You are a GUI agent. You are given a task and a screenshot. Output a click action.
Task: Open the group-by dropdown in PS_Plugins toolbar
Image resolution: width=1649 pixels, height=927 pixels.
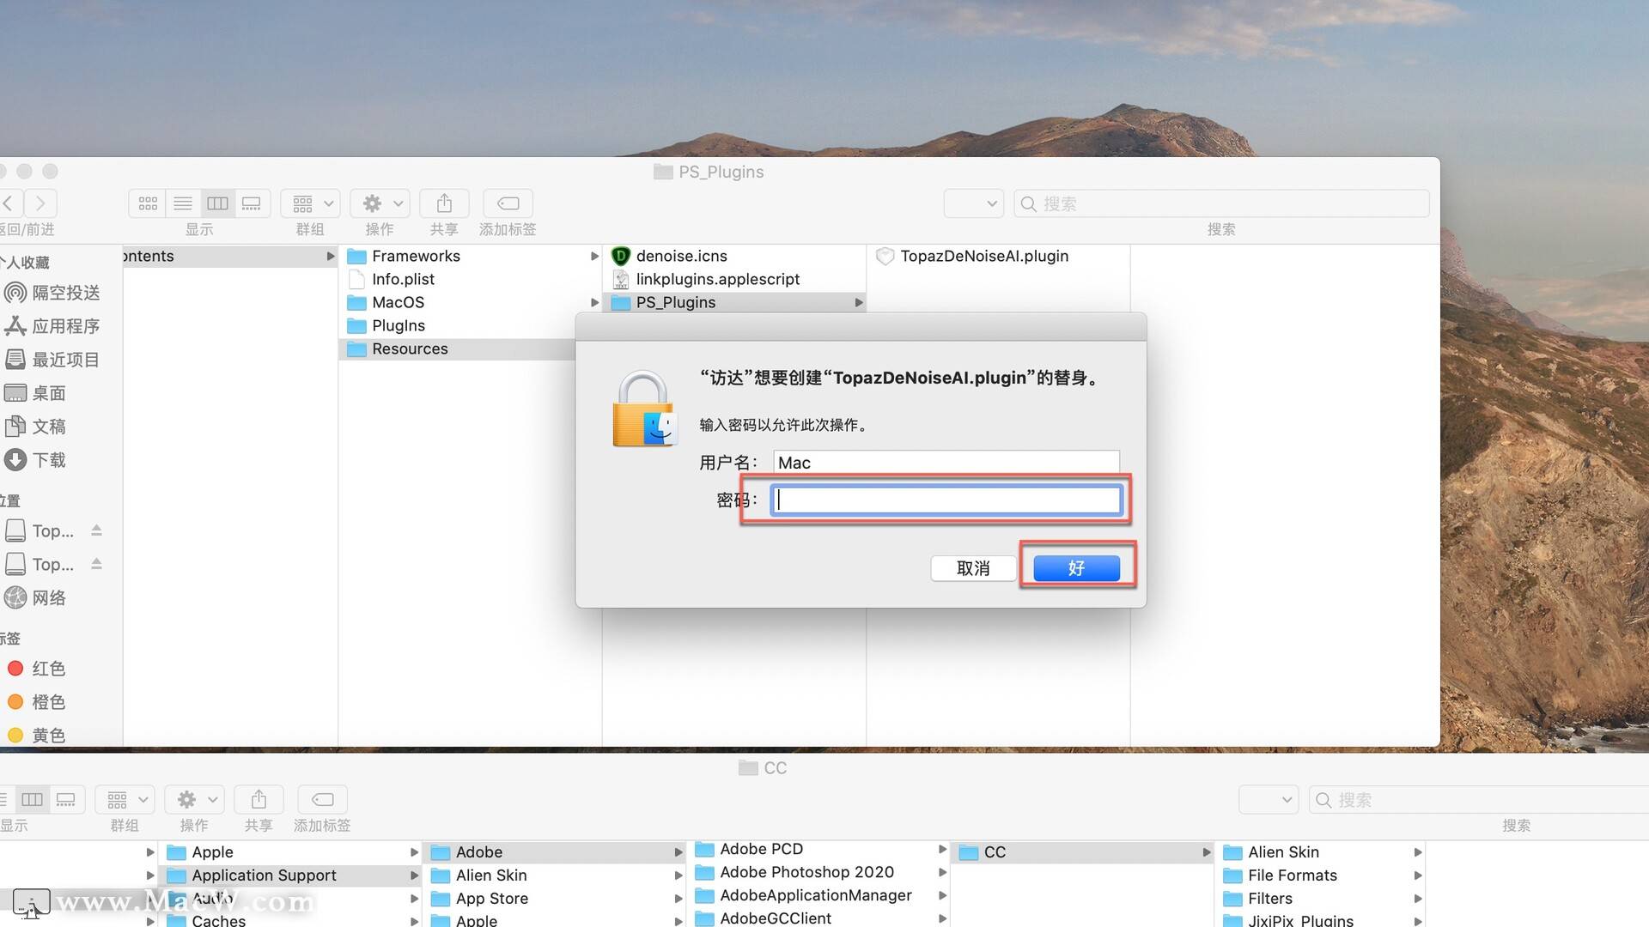coord(311,203)
